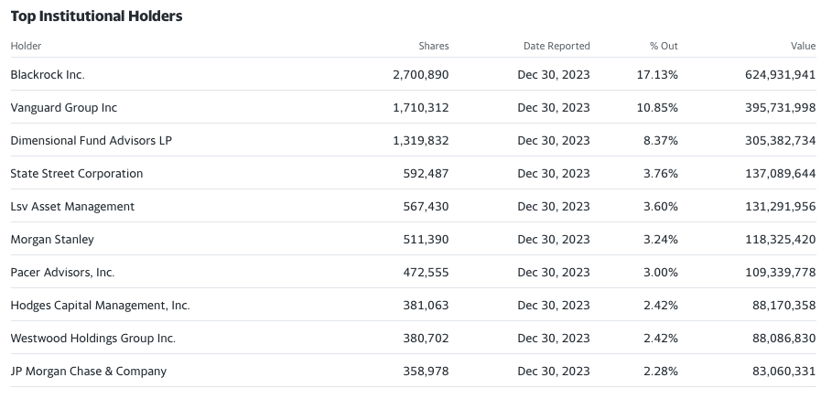Open Pacer Advisors, Inc. entry
Screen dimensions: 832x399
point(62,272)
